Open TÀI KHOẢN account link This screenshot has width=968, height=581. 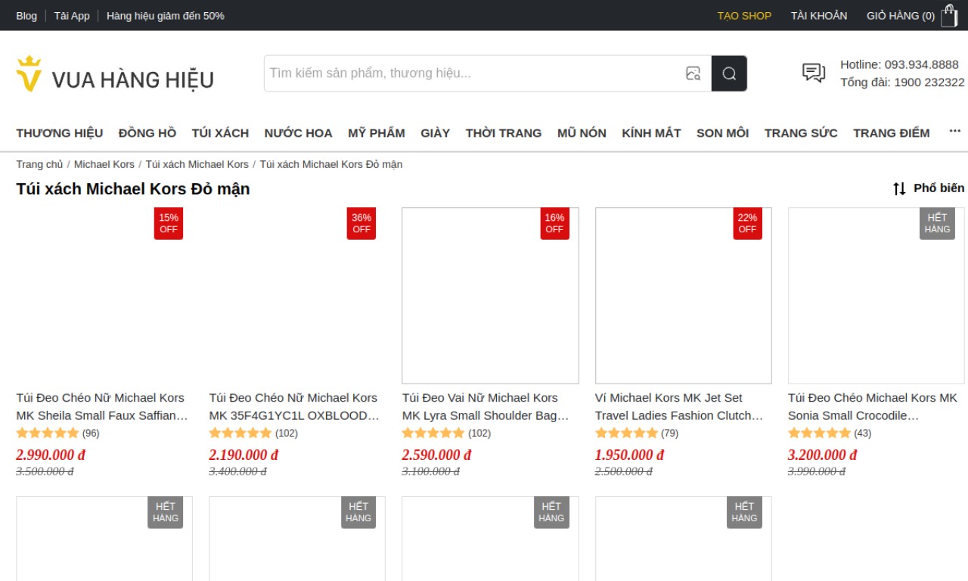tap(819, 15)
